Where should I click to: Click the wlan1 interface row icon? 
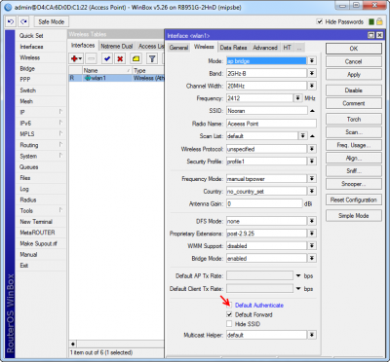[x=88, y=78]
